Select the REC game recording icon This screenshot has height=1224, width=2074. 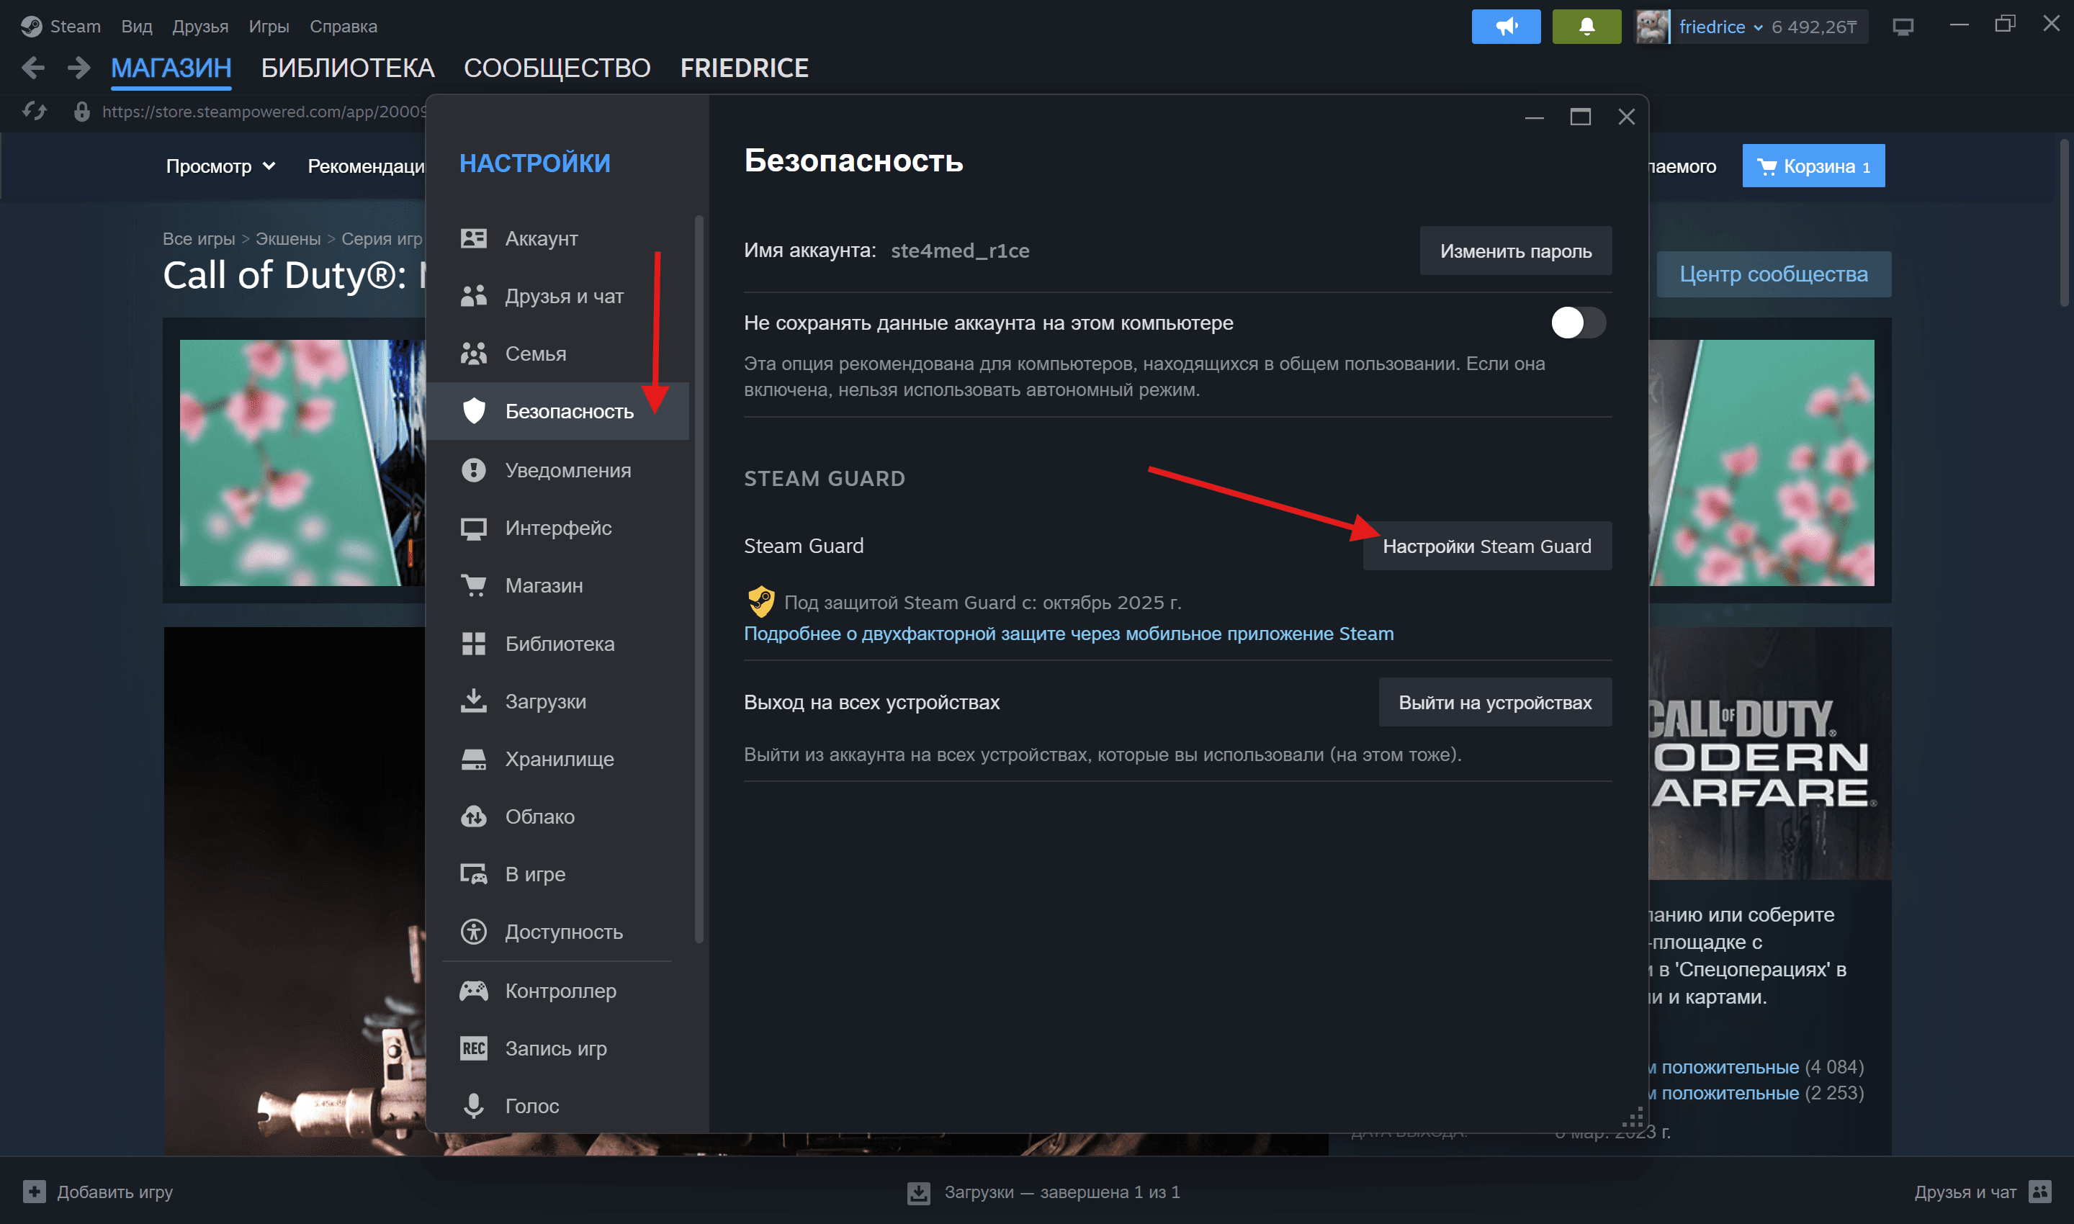pos(474,1048)
